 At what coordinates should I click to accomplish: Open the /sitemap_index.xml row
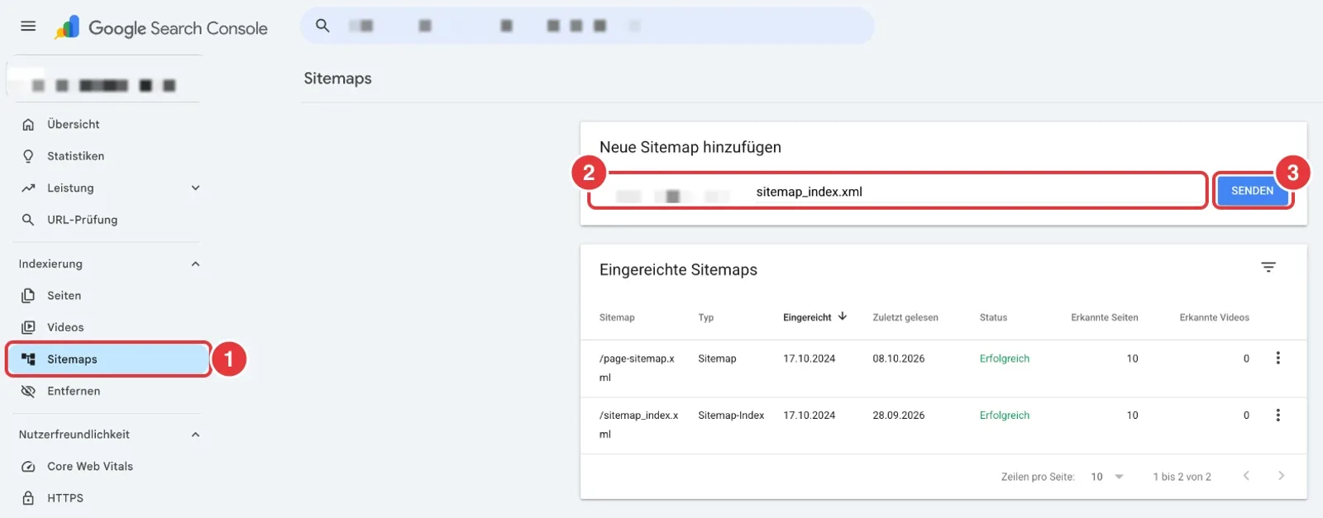click(943, 425)
